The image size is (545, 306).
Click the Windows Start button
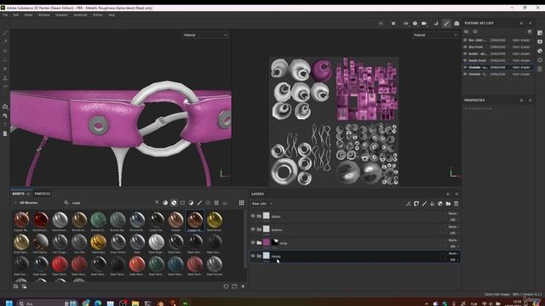(x=9, y=303)
